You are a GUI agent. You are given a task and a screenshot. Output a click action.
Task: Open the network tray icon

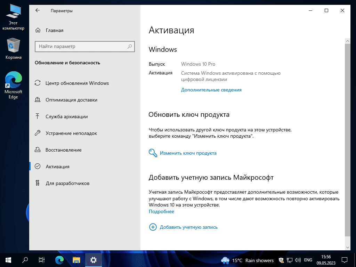(289, 260)
